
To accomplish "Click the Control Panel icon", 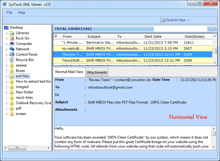I will pos(12,55).
